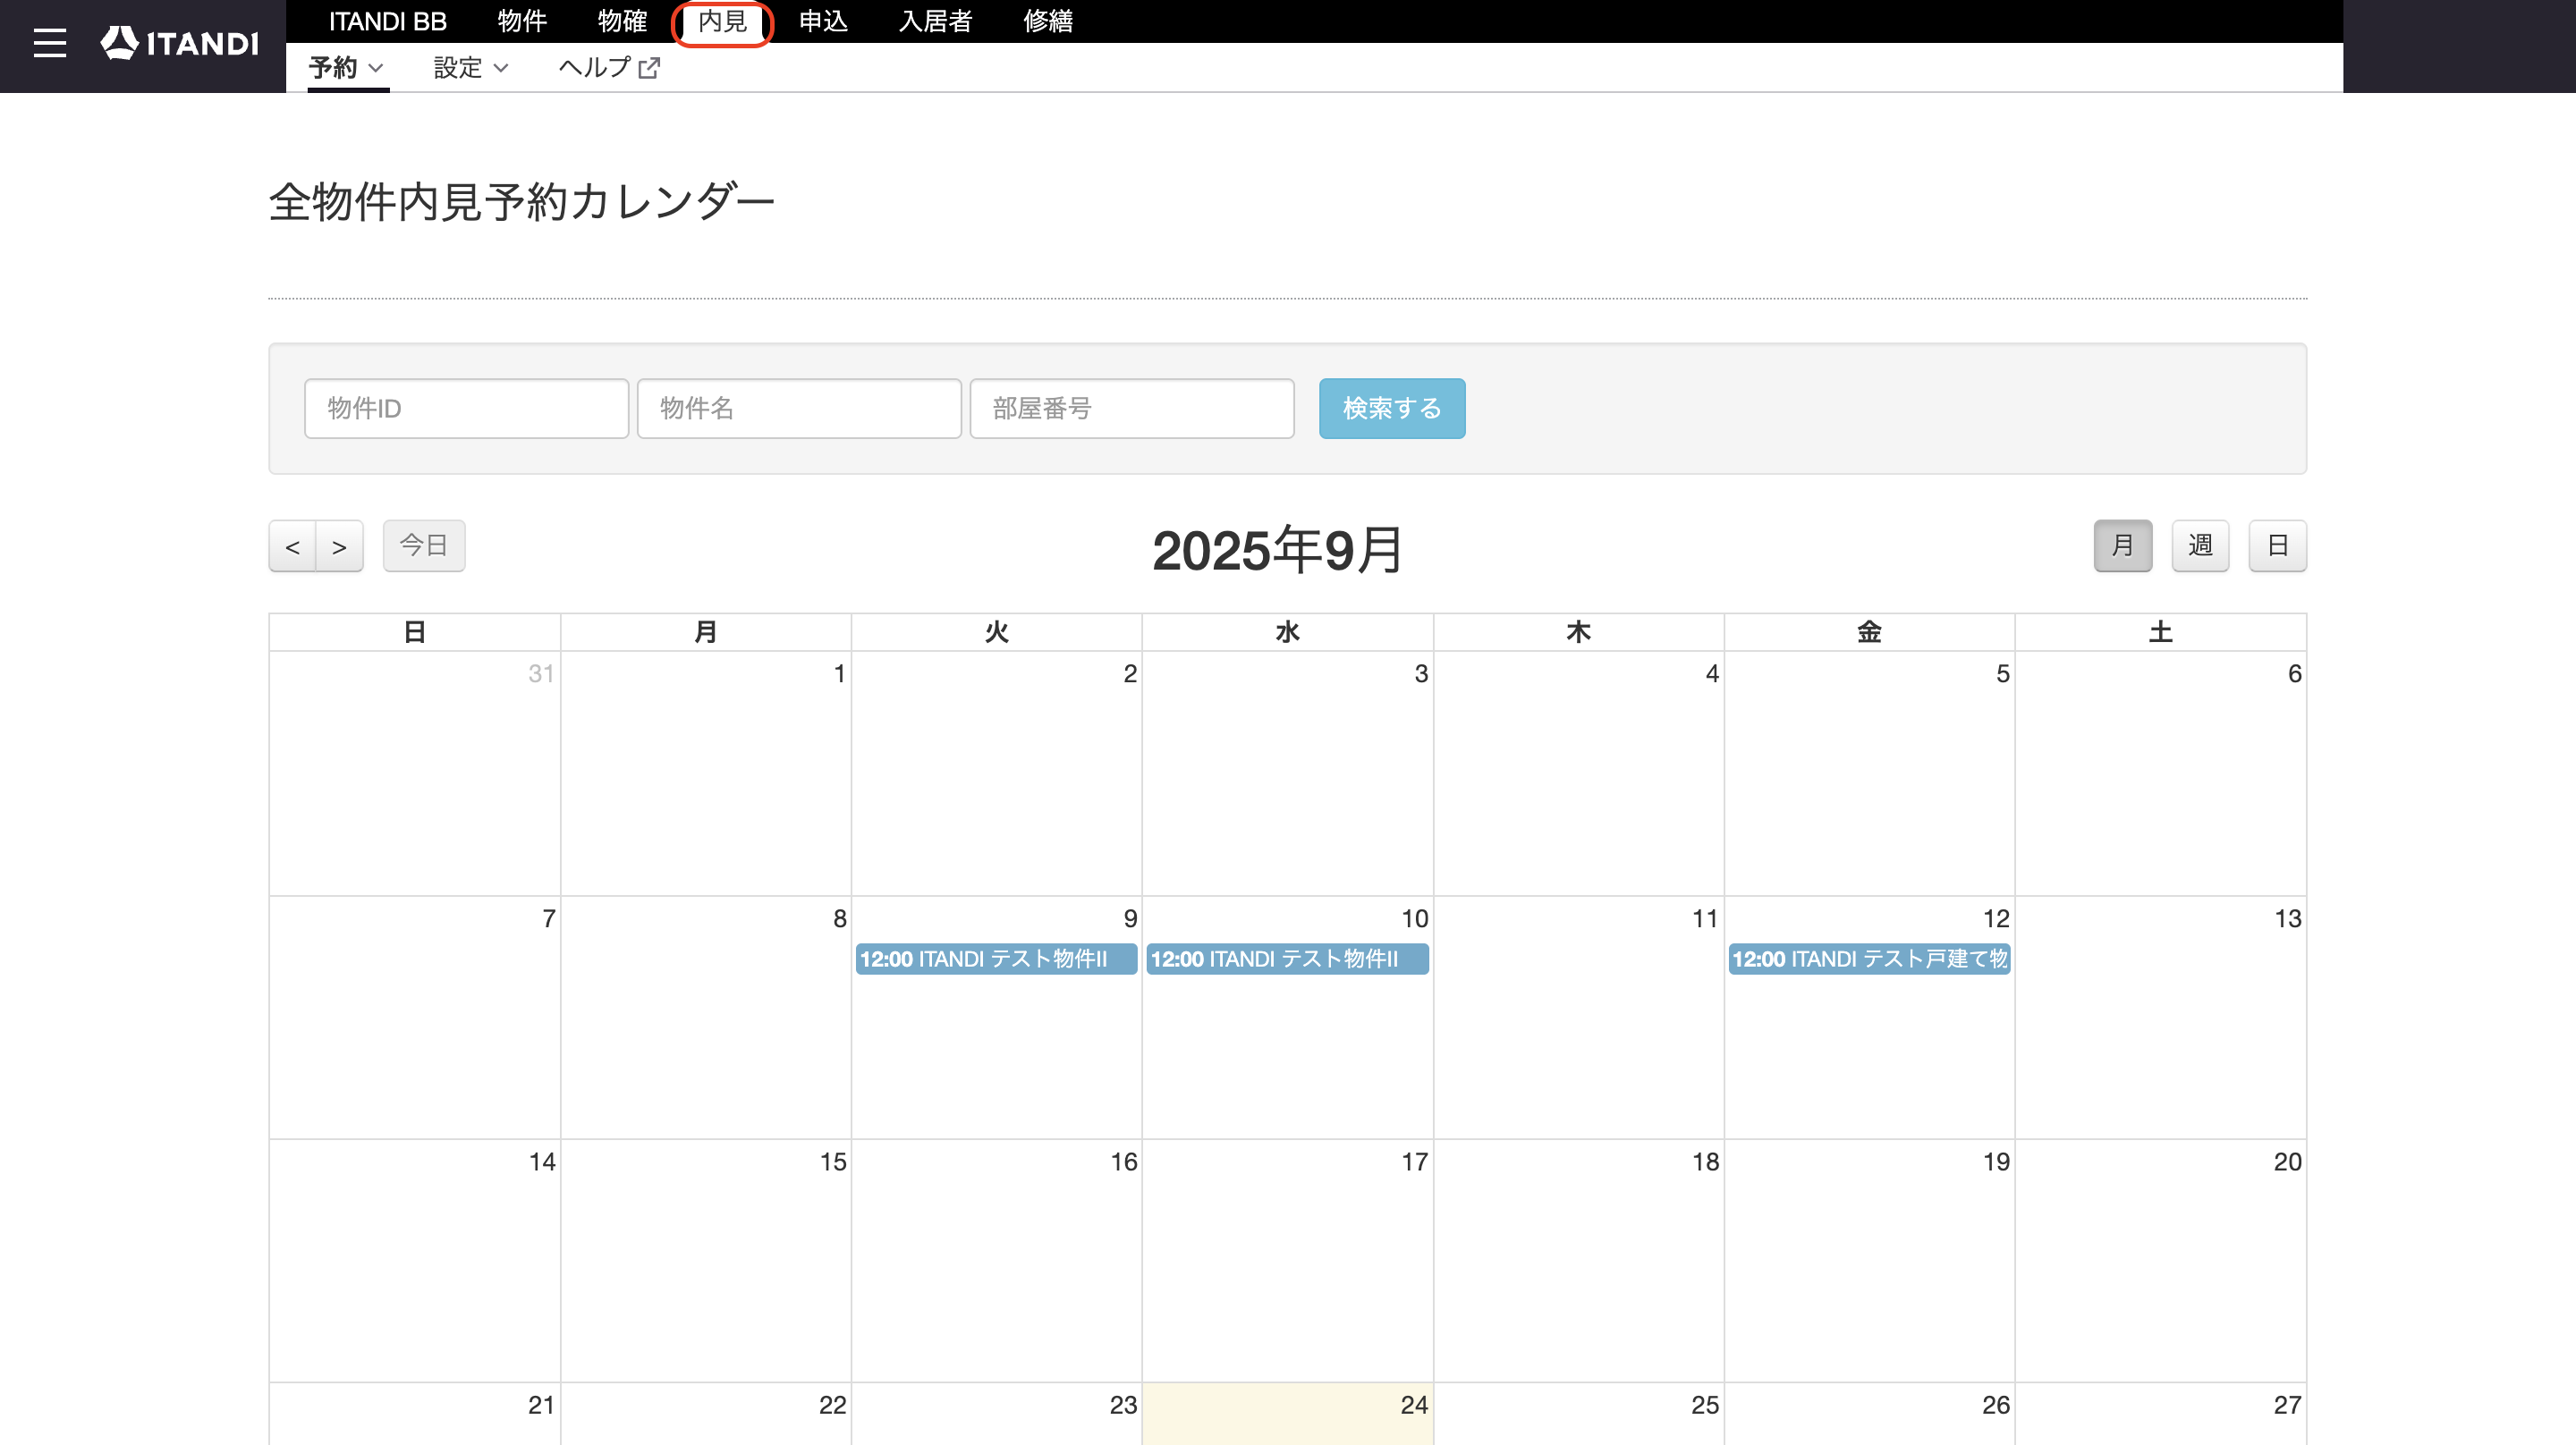2576x1445 pixels.
Task: Focus the 物件名 input field
Action: pos(799,408)
